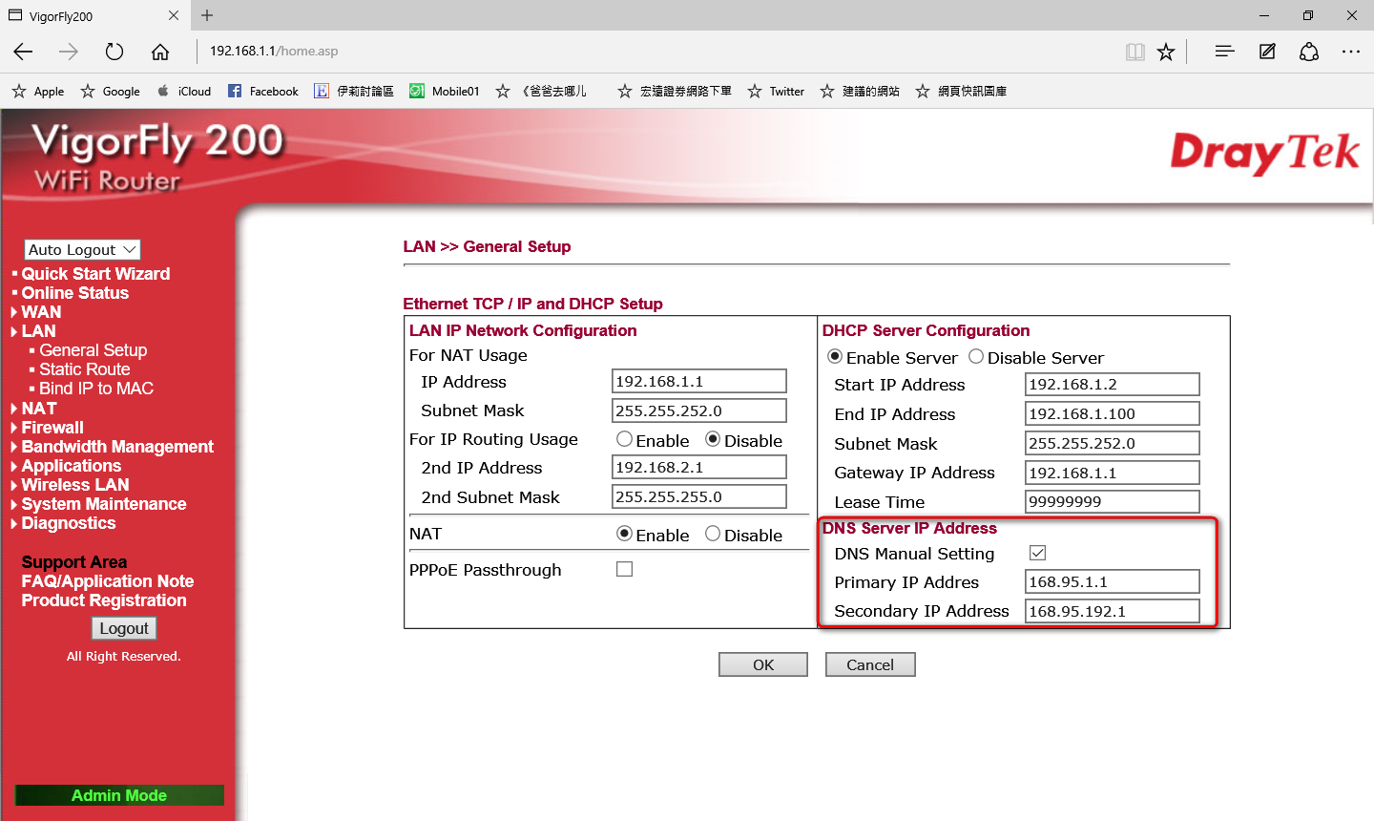
Task: Open the browser More actions ellipsis
Action: 1350,52
